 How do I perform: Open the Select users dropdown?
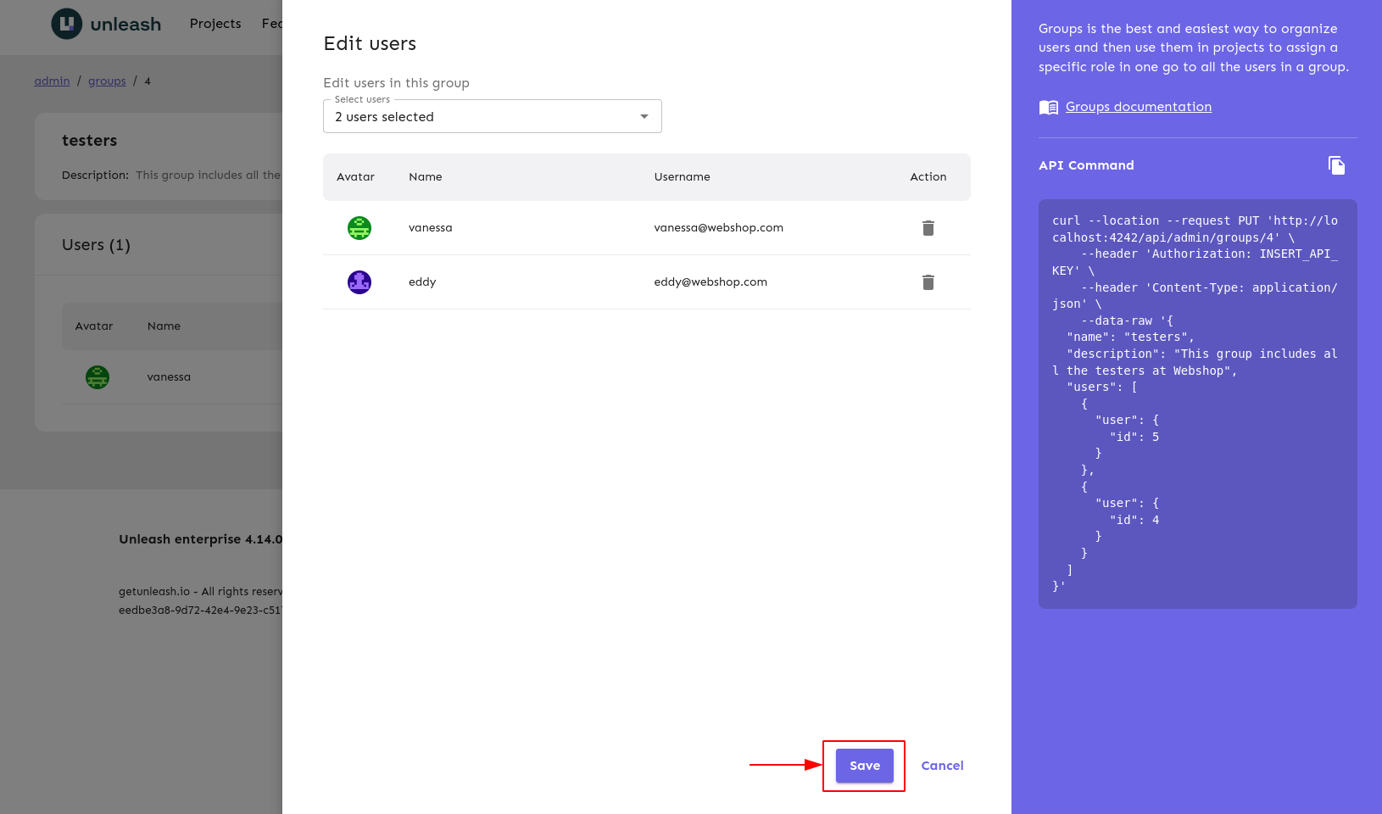[x=492, y=116]
